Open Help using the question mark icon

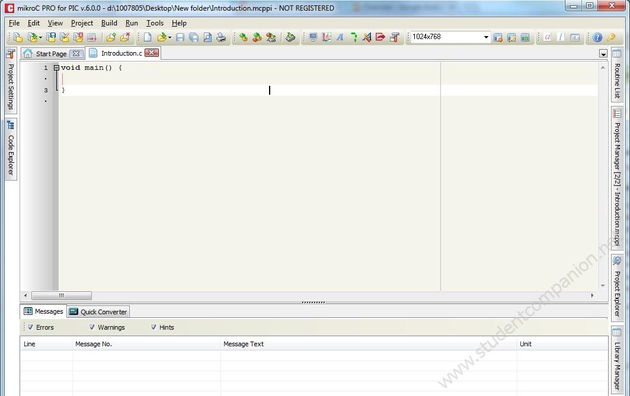pos(597,37)
